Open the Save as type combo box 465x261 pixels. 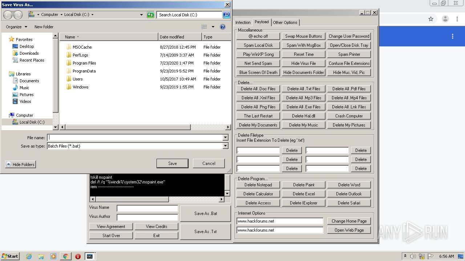(138, 146)
